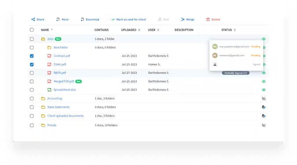Open f1040.pdf document
297x165 pixels.
[60, 64]
